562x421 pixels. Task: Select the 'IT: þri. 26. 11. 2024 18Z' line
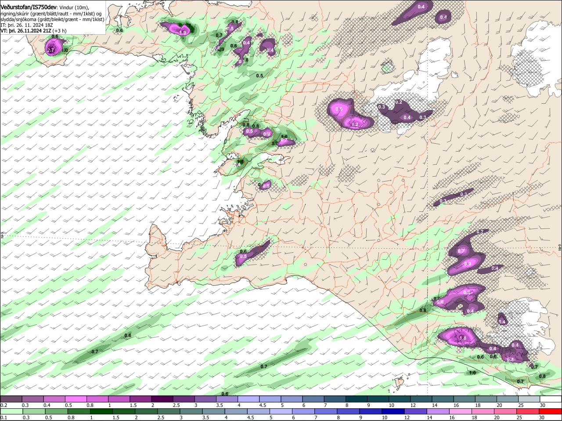(x=26, y=25)
